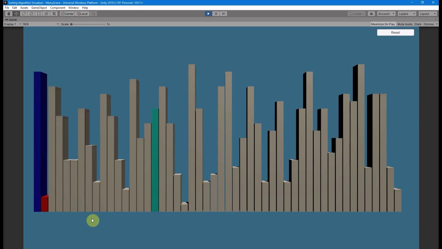Open Unity Services cloud icon
The height and width of the screenshot is (249, 442).
coord(371,14)
